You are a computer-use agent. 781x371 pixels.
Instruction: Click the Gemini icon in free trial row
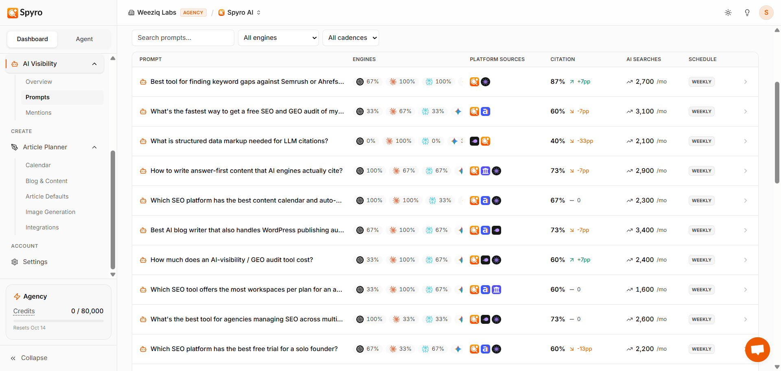coord(458,349)
